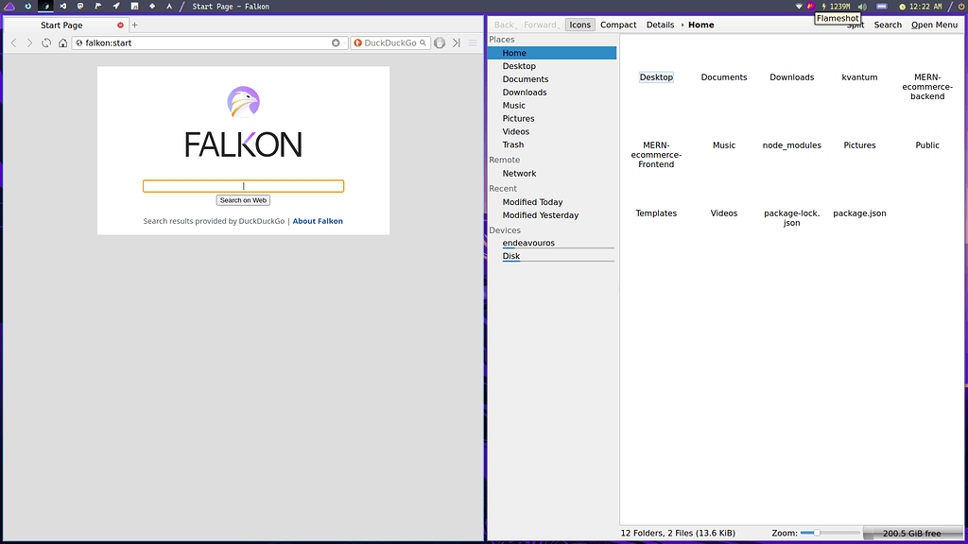Enable Details view in the file manager
The width and height of the screenshot is (968, 544).
[660, 25]
